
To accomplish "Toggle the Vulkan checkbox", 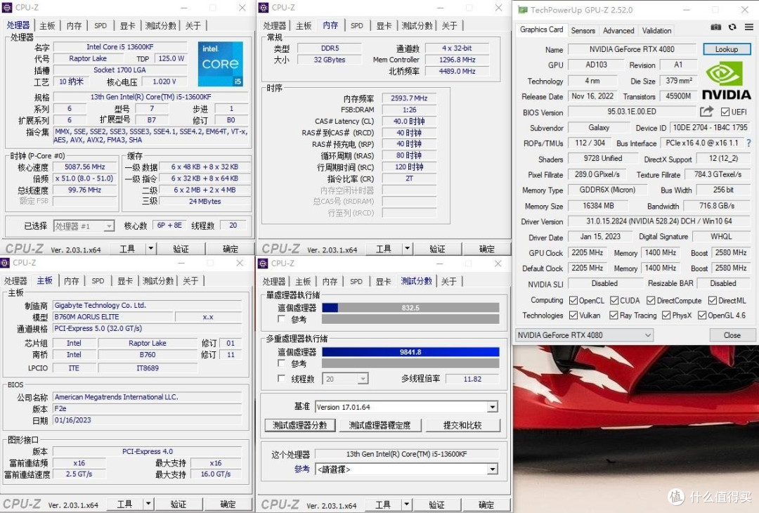I will point(573,316).
